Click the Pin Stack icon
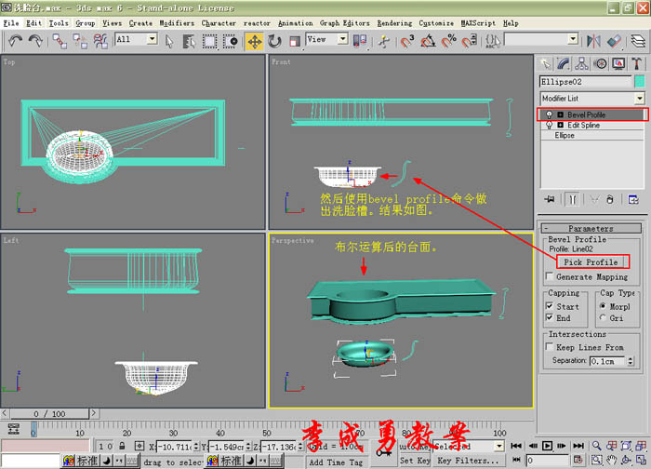Screen dimensions: 651x469 tap(550, 199)
